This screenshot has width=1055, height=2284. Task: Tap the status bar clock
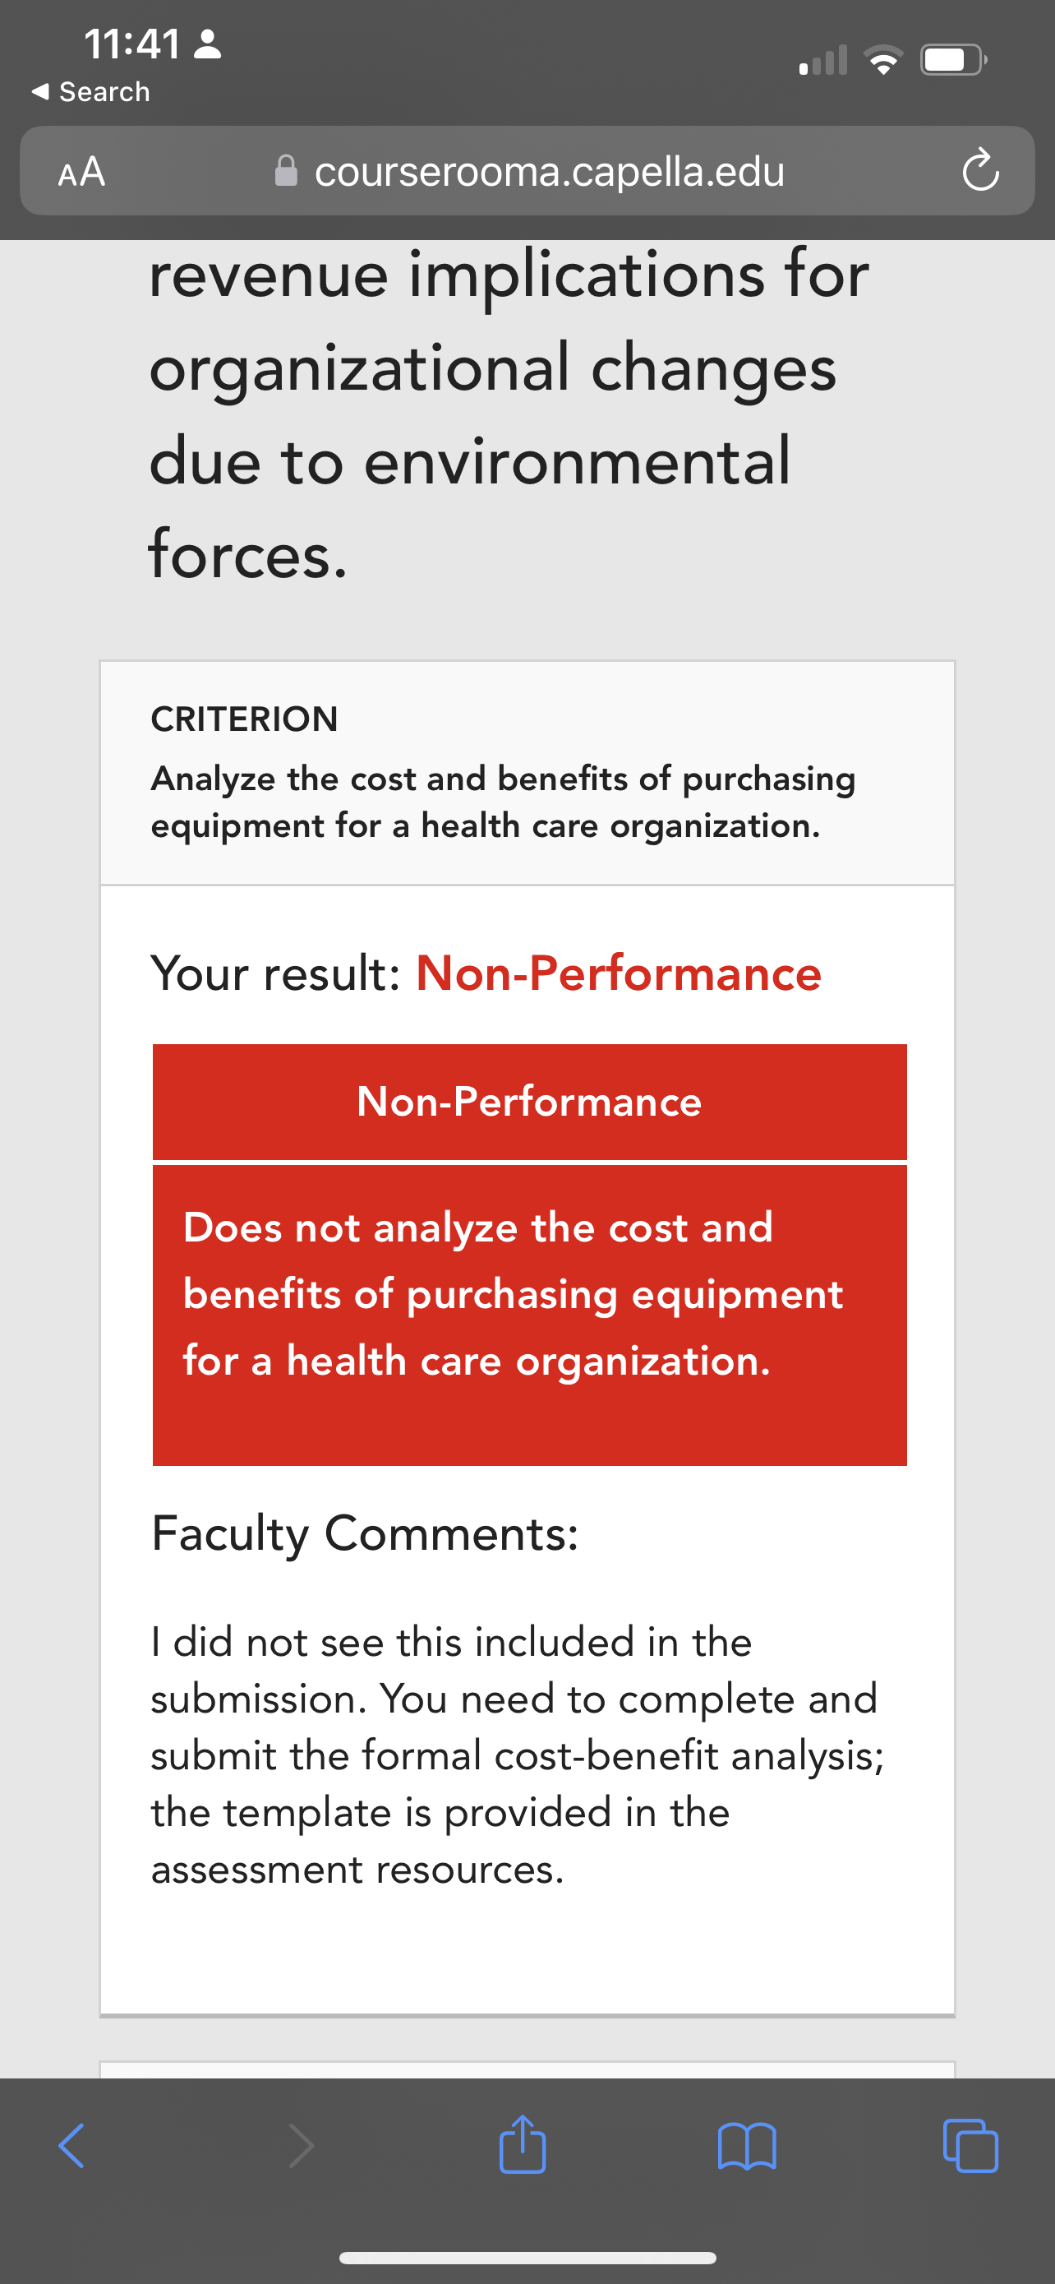coord(132,44)
